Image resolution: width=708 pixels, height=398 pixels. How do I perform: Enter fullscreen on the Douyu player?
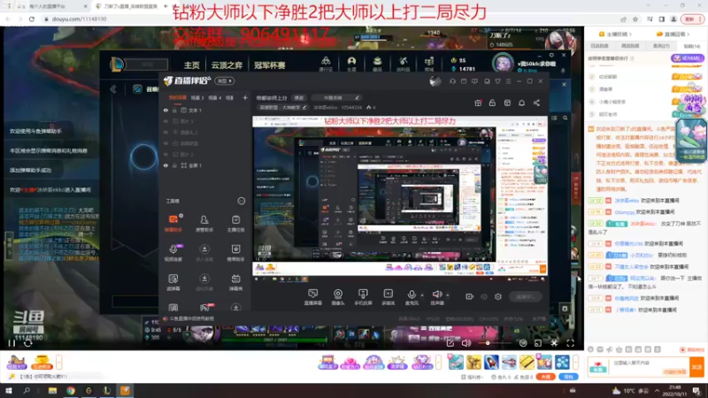[570, 343]
